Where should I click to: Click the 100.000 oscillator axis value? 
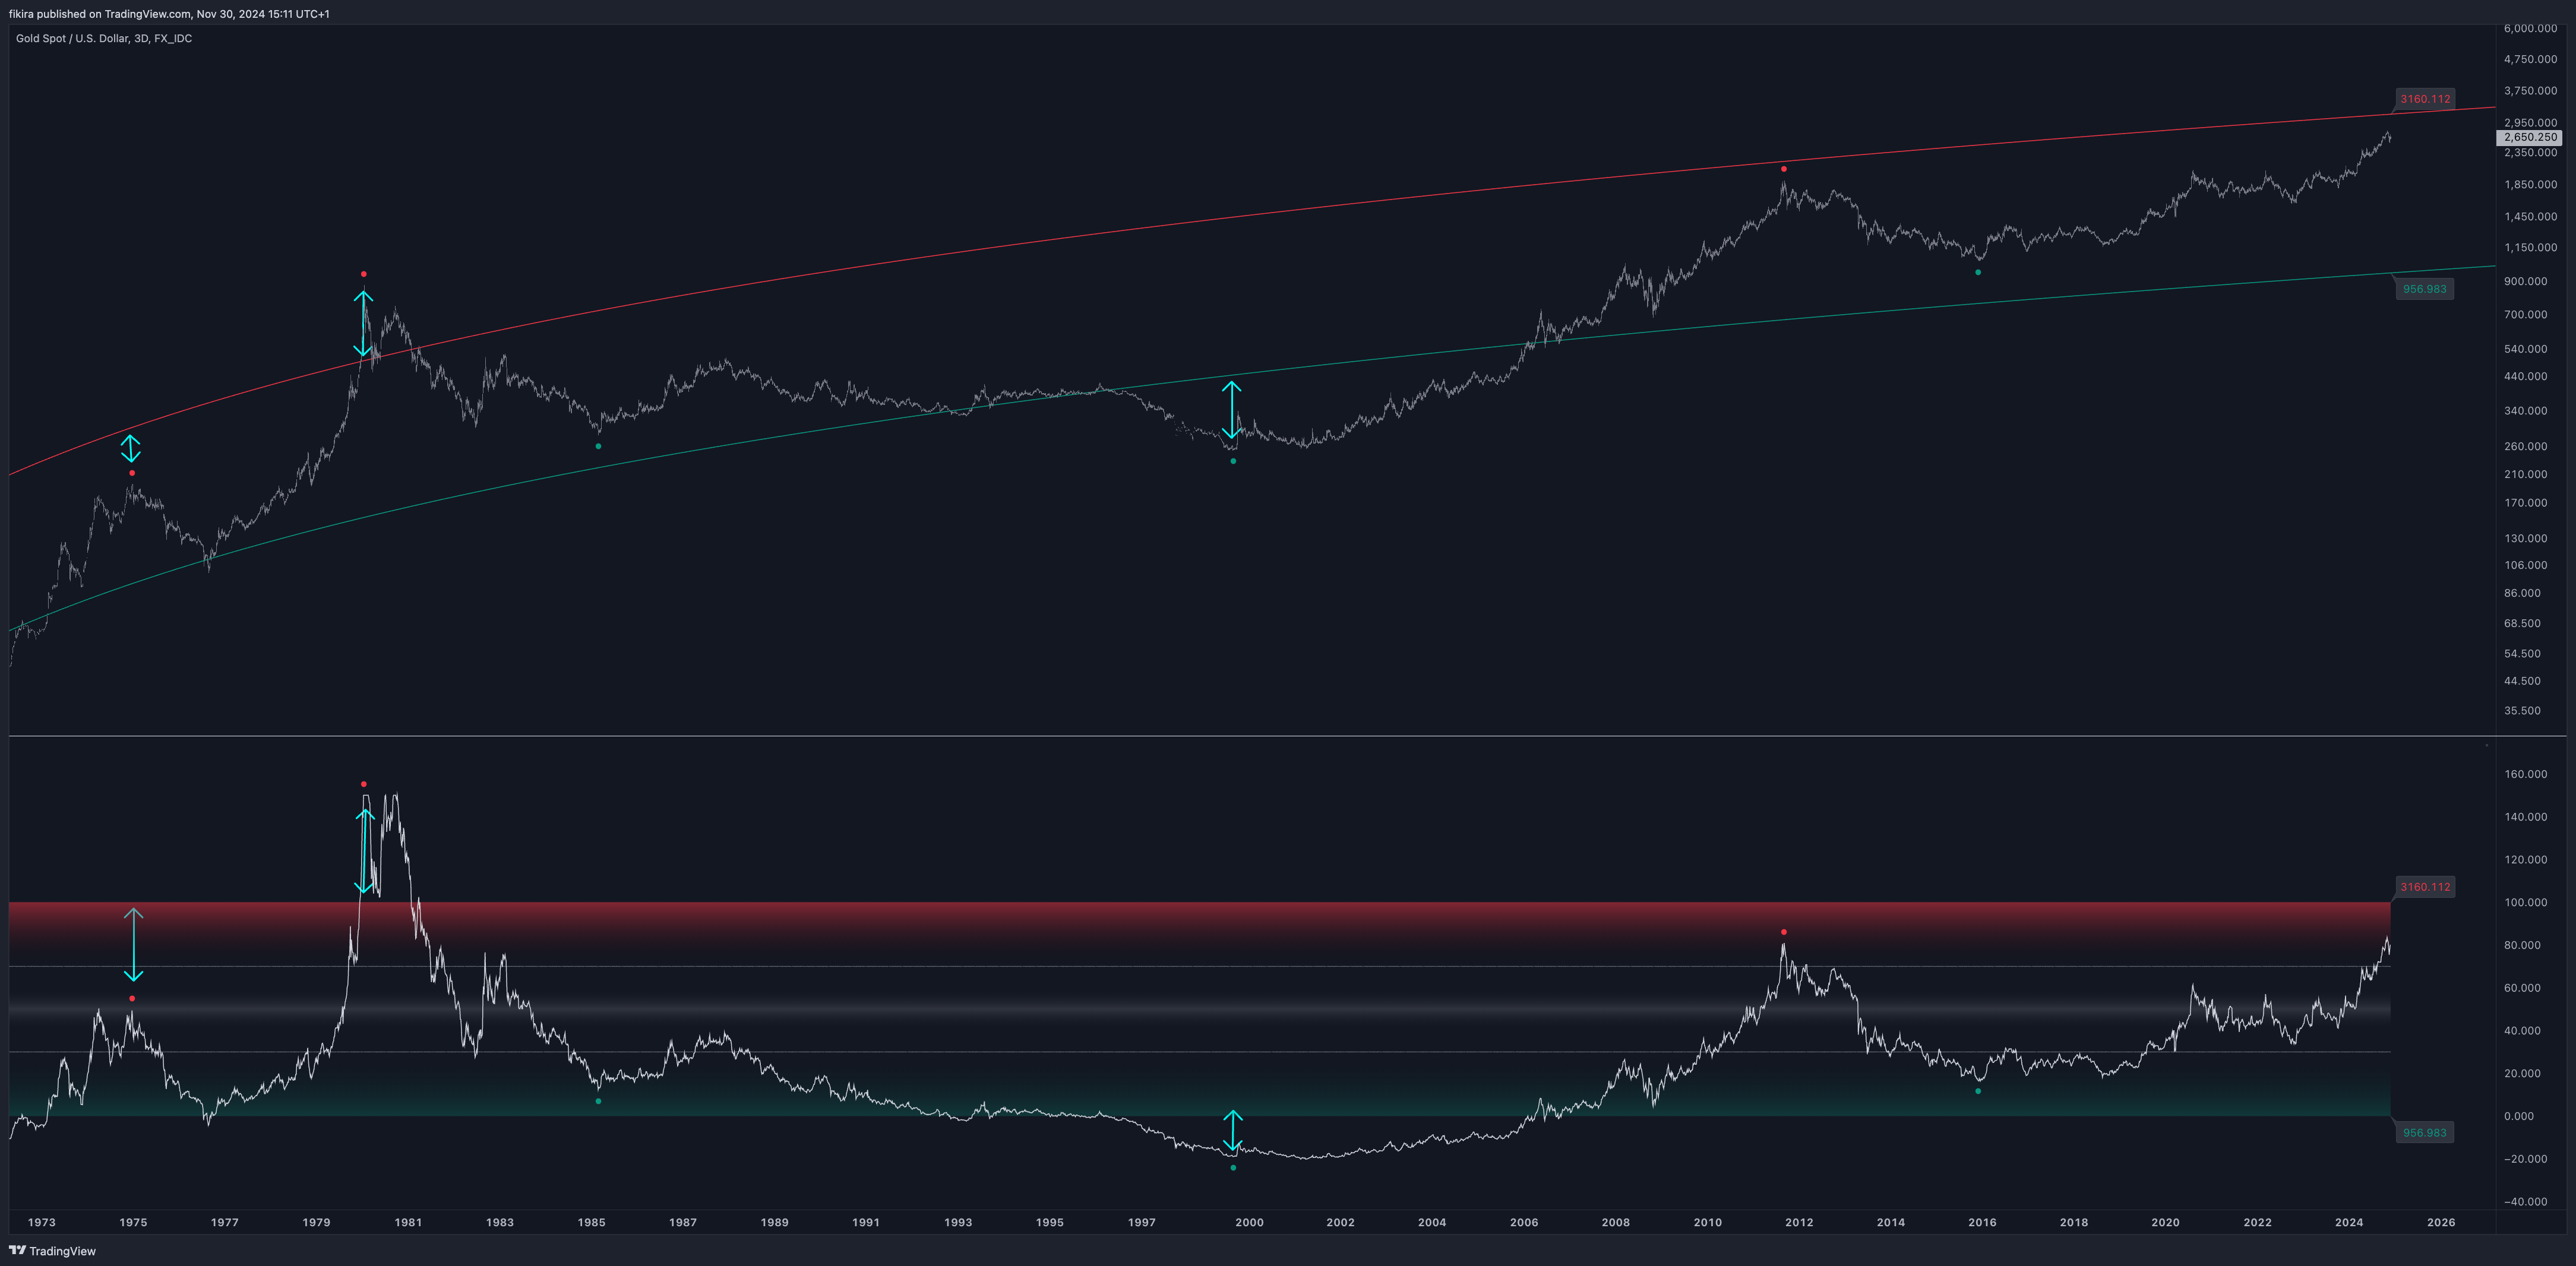coord(2526,903)
